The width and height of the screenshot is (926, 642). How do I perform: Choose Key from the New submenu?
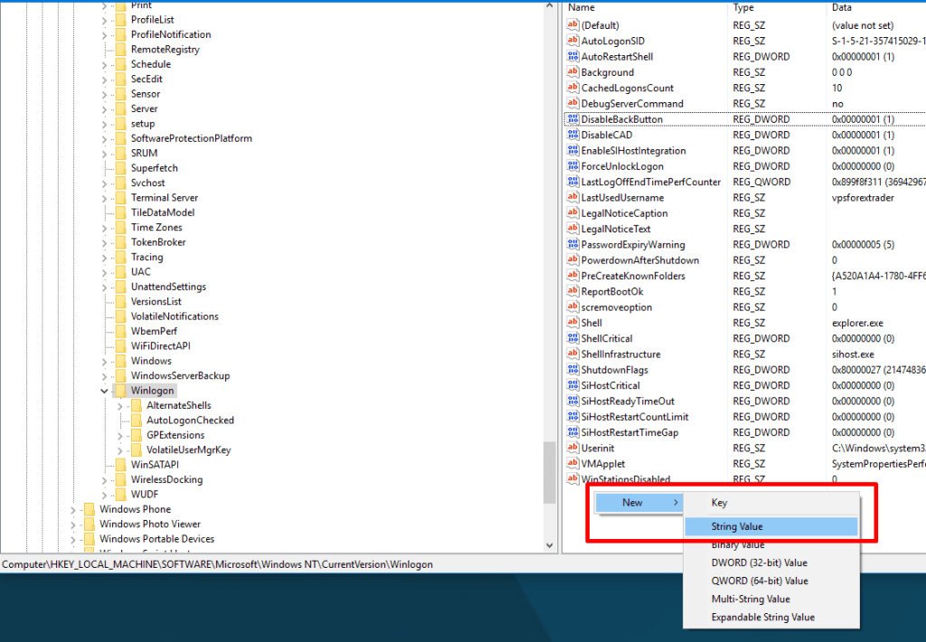point(770,503)
